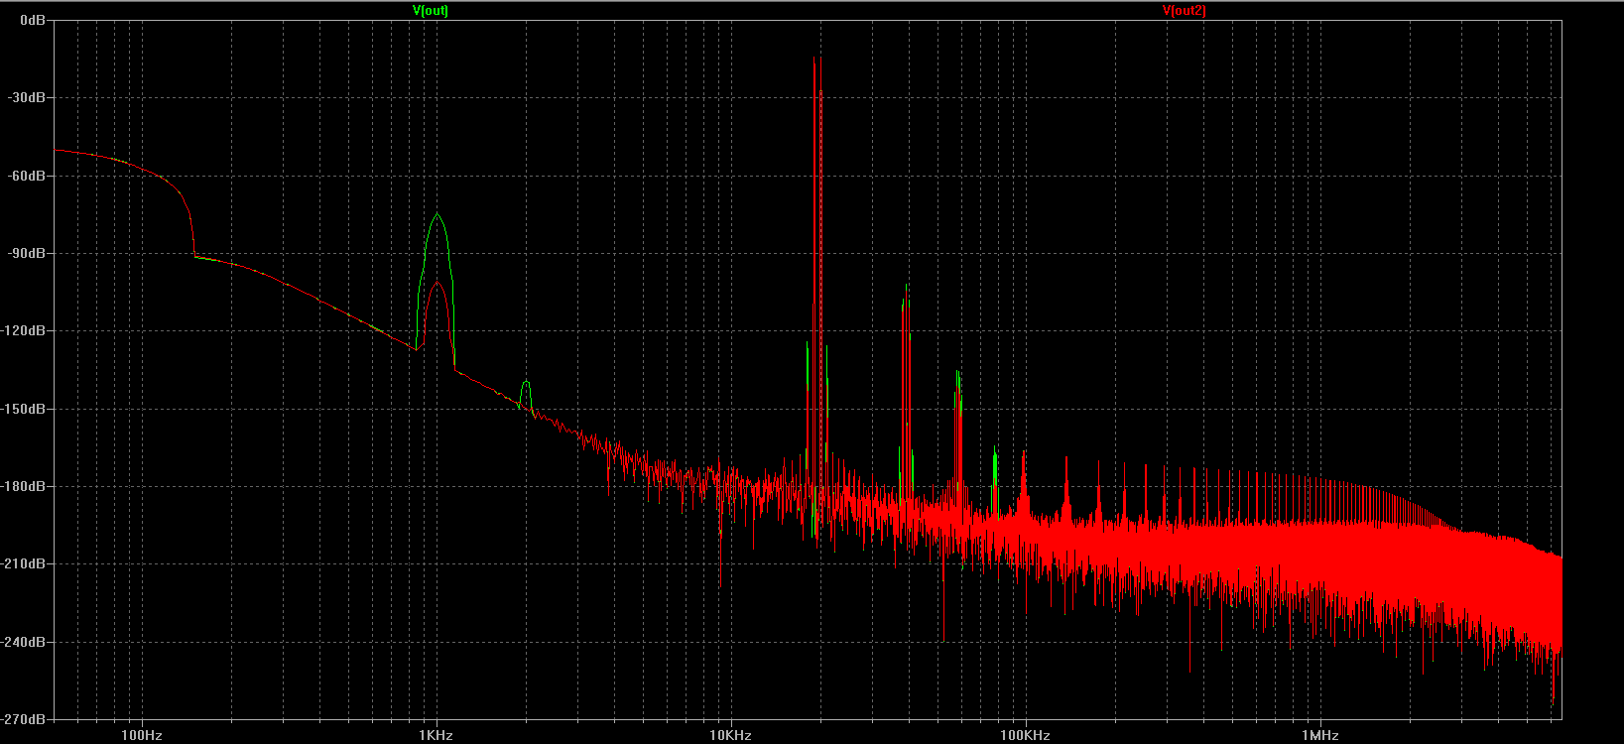Click the -180dB axis label
Image resolution: width=1624 pixels, height=744 pixels.
click(25, 486)
